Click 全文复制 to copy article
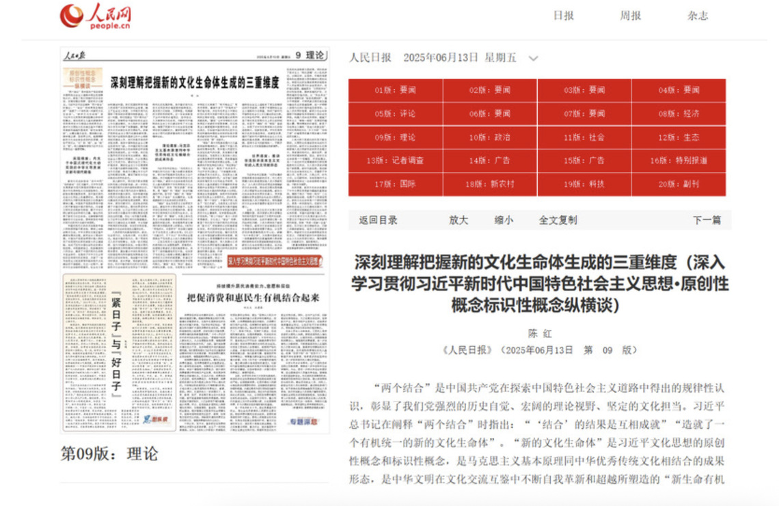 558,220
